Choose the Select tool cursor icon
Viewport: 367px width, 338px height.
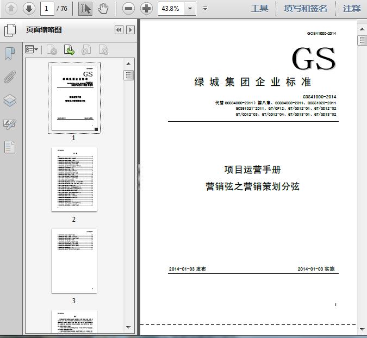click(x=85, y=9)
